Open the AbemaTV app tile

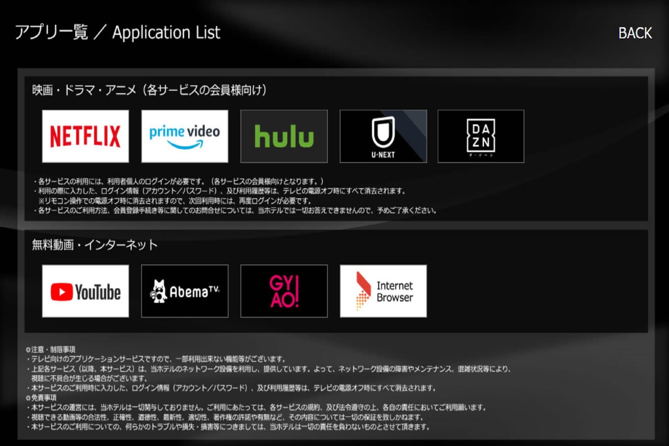point(185,291)
